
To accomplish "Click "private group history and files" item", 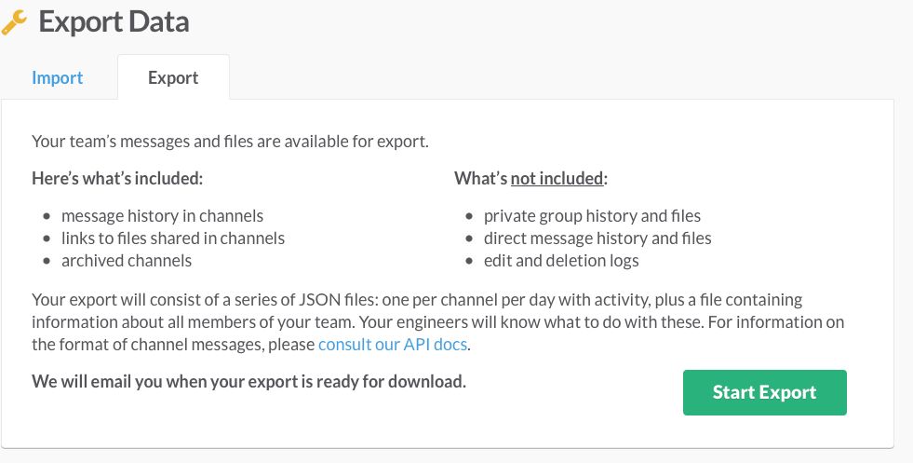I will coord(592,216).
